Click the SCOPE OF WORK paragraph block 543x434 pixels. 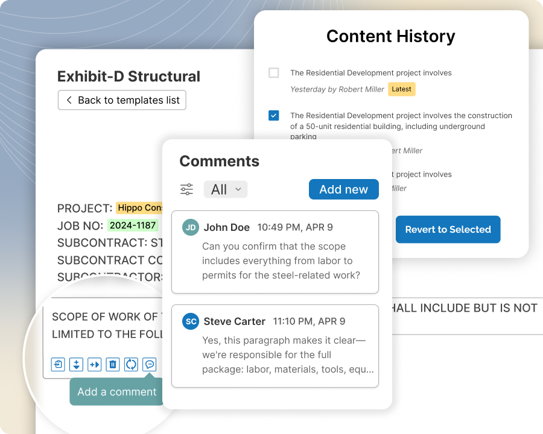107,325
